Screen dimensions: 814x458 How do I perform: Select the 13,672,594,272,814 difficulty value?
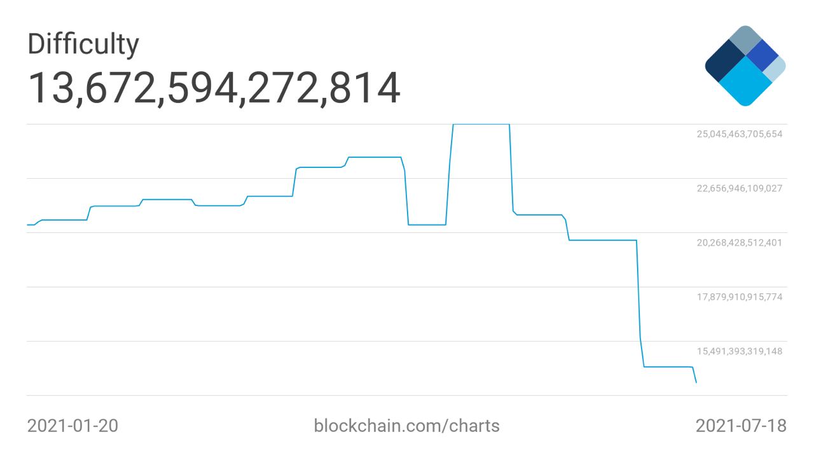pos(214,88)
